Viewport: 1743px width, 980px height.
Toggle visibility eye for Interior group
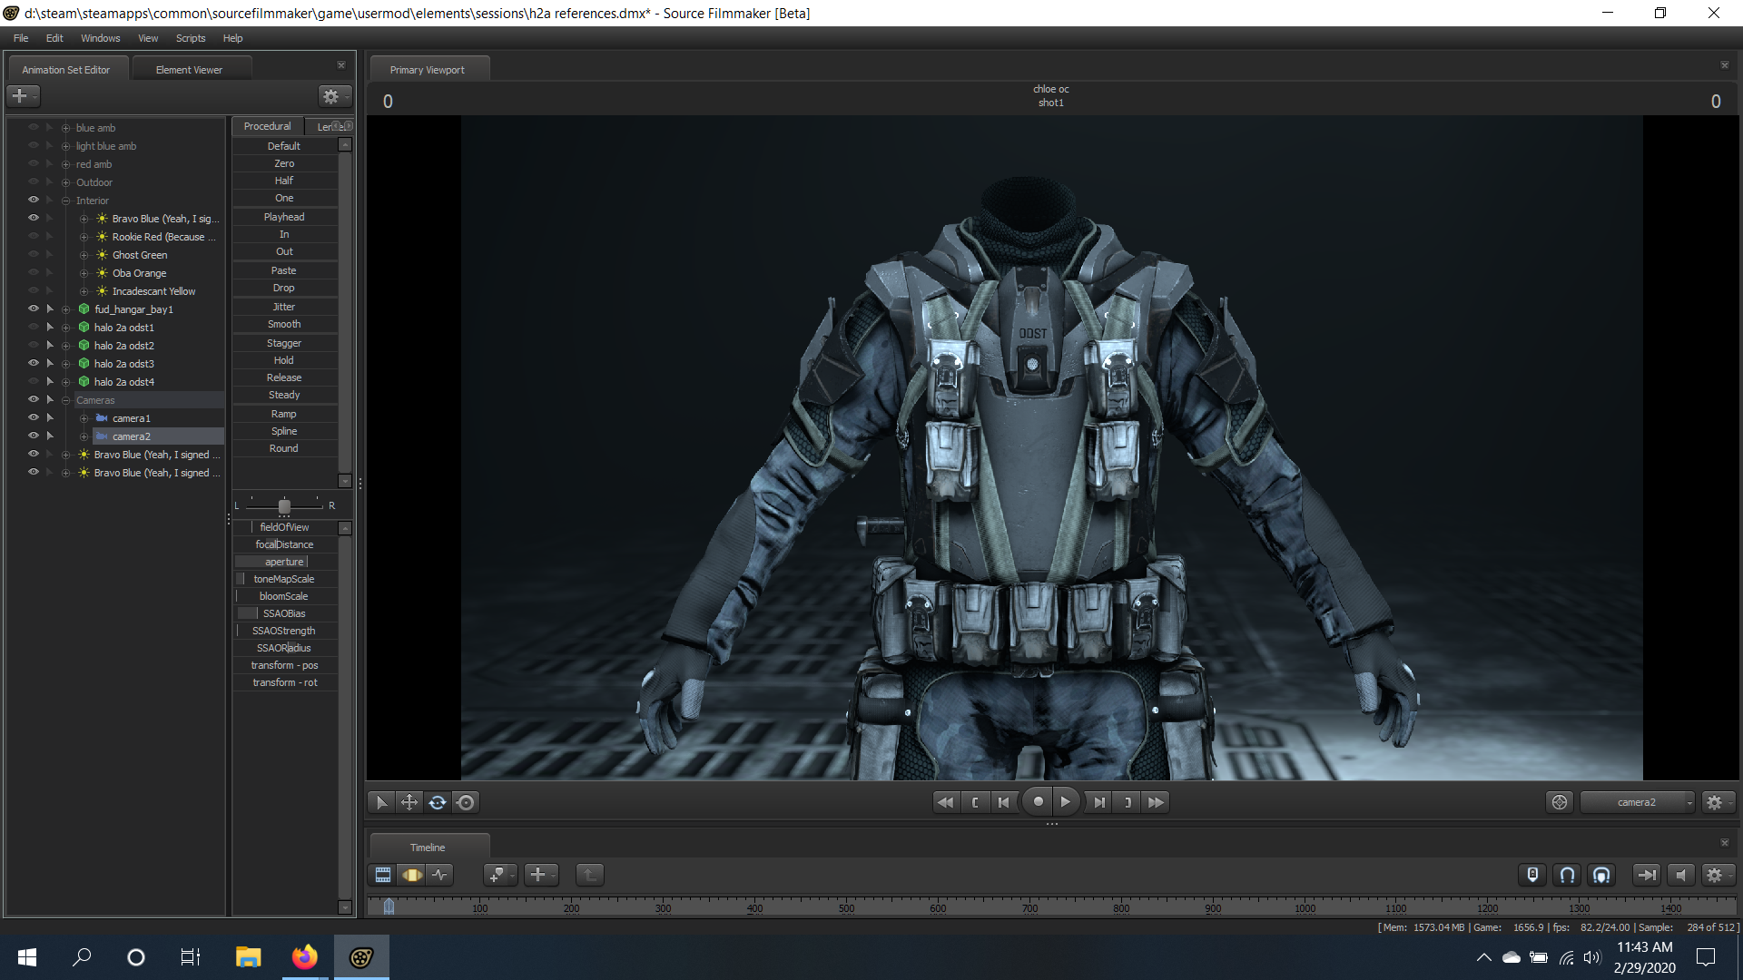tap(34, 200)
